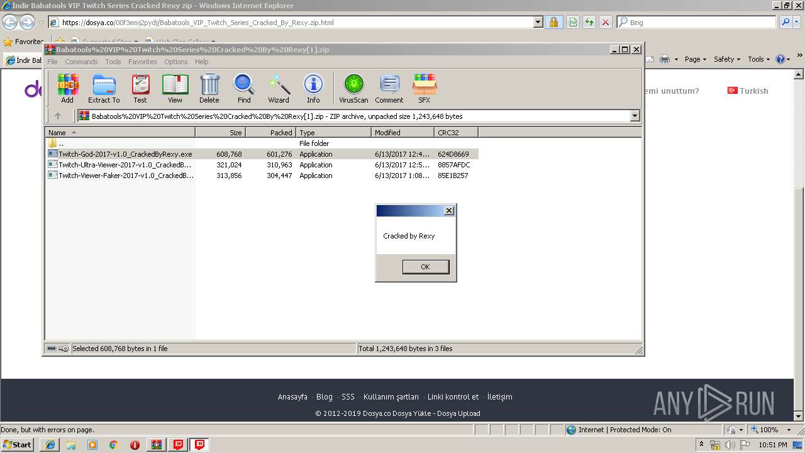
Task: Click the İletişim footer link
Action: pos(500,397)
